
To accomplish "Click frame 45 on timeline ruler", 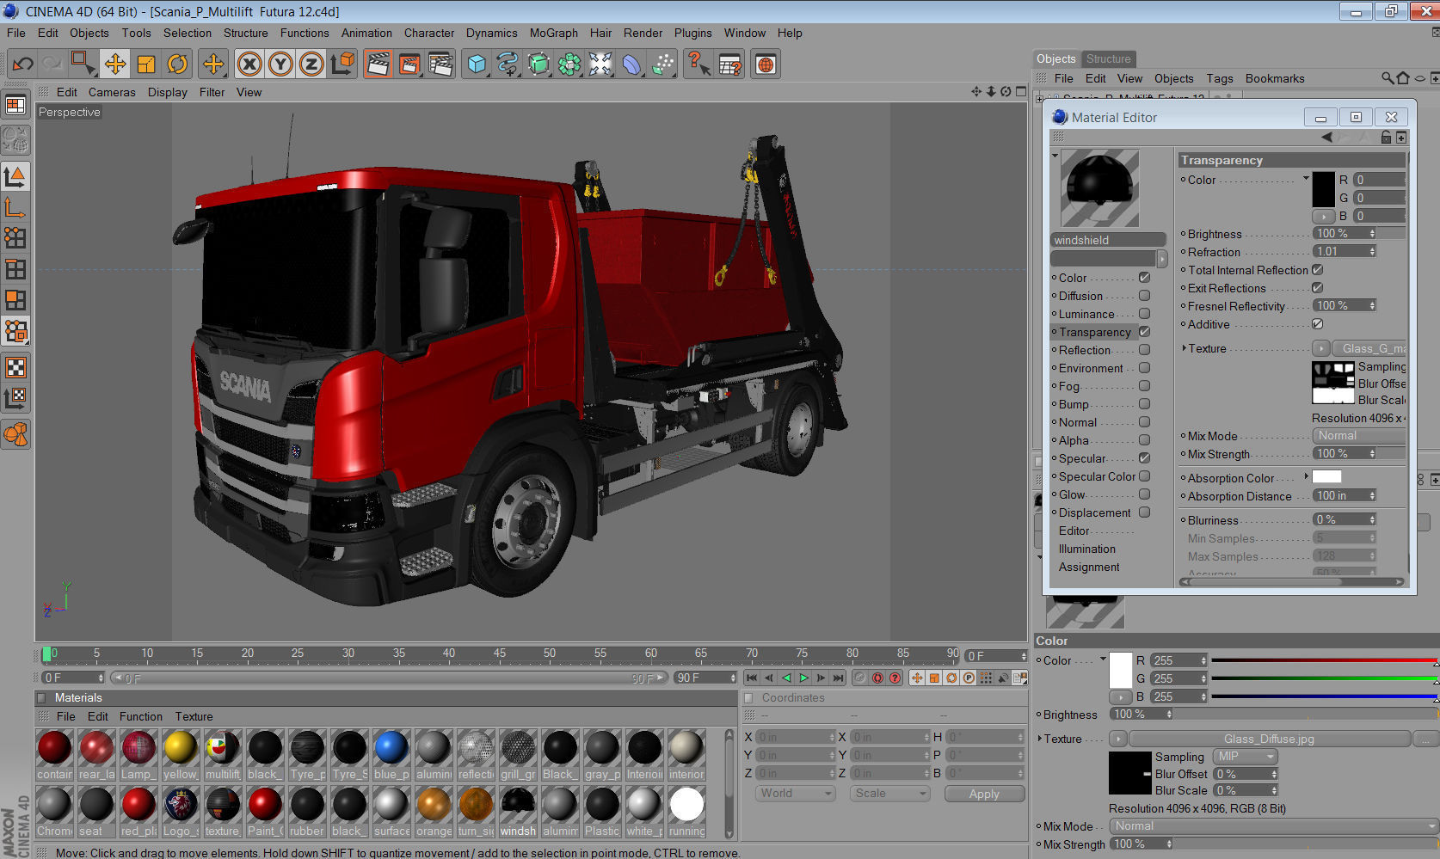I will pyautogui.click(x=499, y=653).
